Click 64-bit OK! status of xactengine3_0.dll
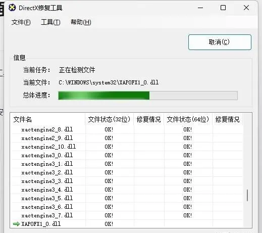The width and height of the screenshot is (262, 233). tap(188, 155)
